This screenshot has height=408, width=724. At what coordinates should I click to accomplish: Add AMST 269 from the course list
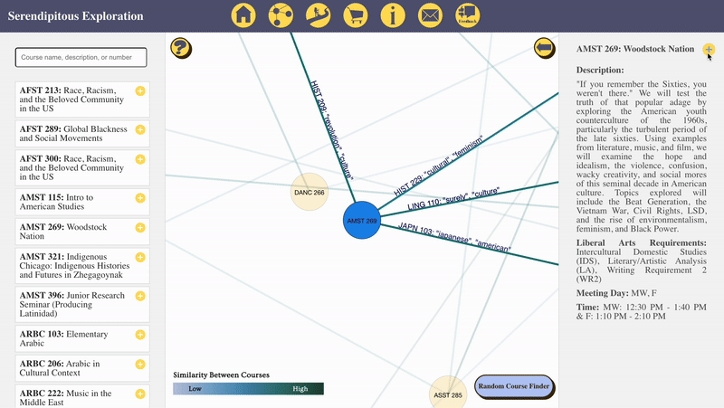(x=140, y=228)
